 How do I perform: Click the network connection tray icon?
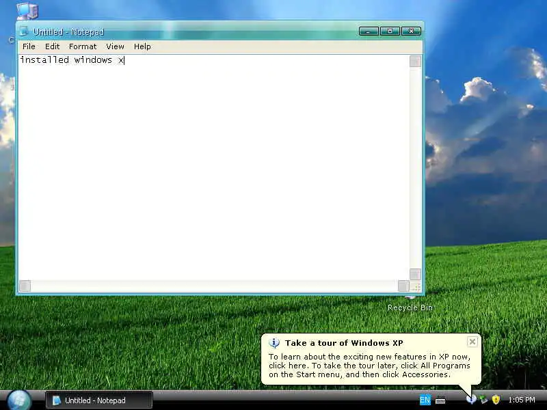(x=483, y=400)
